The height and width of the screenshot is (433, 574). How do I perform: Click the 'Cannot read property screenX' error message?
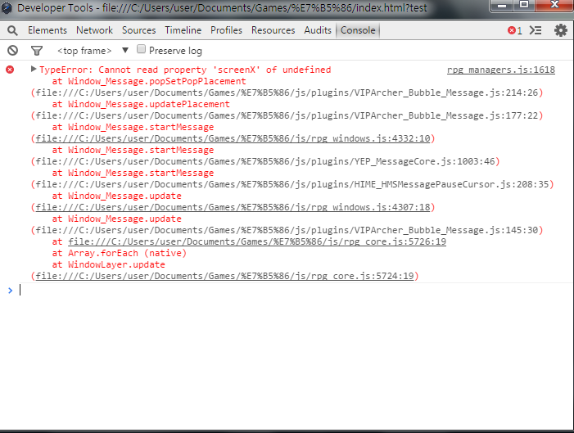[185, 70]
